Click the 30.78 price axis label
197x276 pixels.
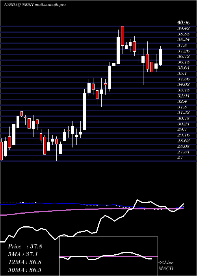click(183, 118)
